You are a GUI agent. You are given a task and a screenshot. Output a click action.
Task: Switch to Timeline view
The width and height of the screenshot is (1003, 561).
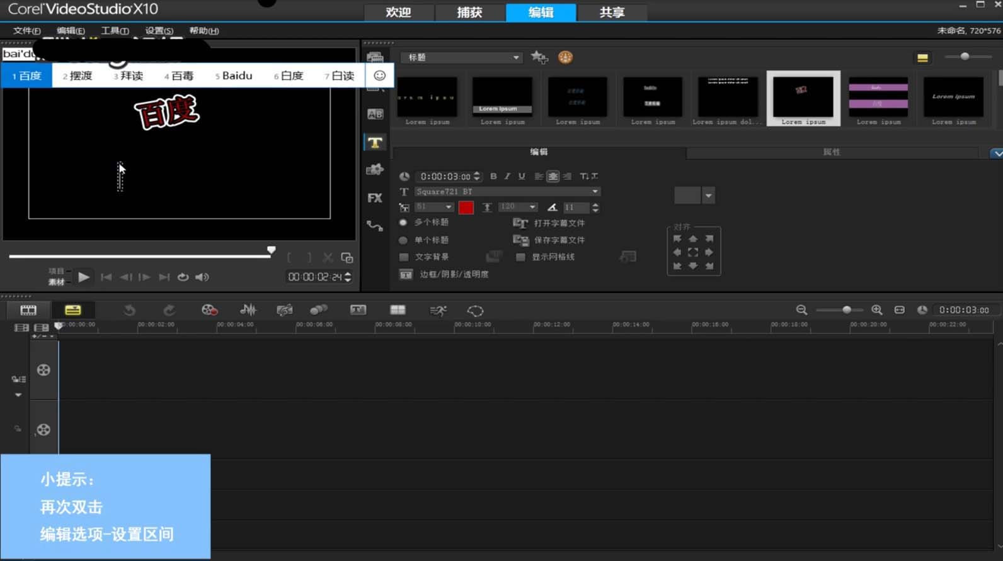[73, 310]
